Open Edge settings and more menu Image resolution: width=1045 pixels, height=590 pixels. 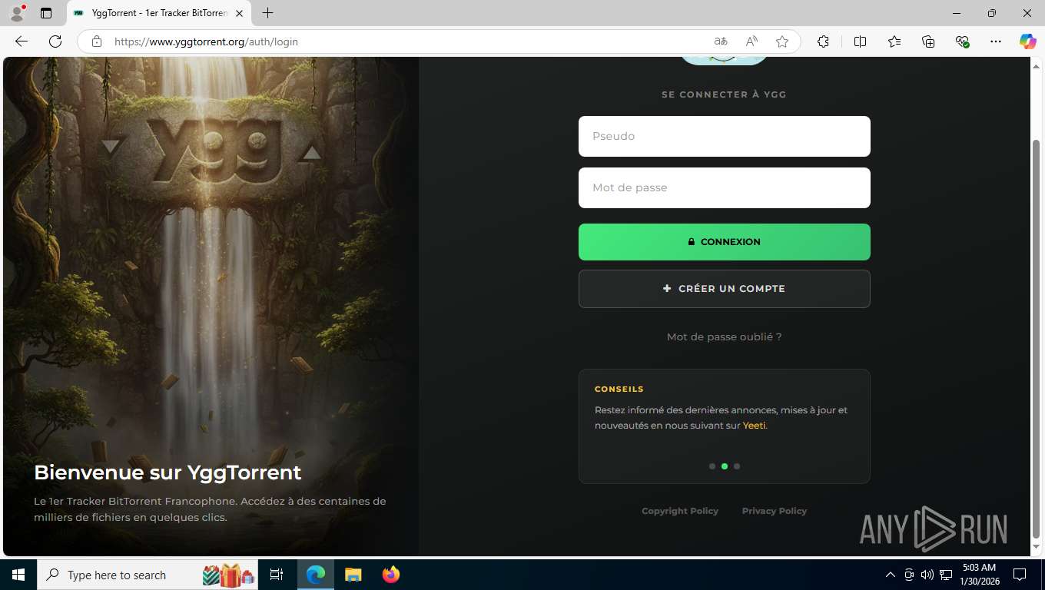[x=996, y=41]
